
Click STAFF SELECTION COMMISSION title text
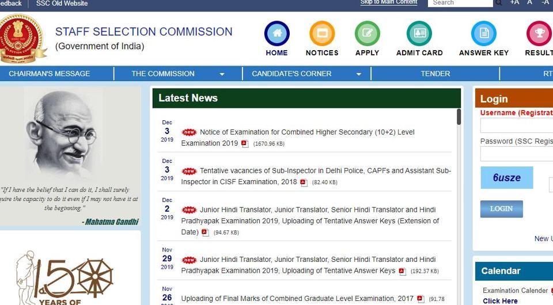coord(144,32)
